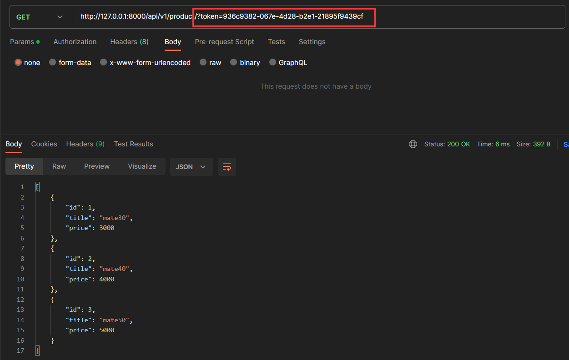
Task: Choose x-www-form-urlencoded body type
Action: click(x=104, y=63)
